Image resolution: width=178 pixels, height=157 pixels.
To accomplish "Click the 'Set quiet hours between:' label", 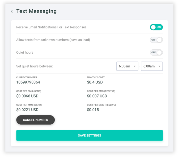I will (x=35, y=66).
